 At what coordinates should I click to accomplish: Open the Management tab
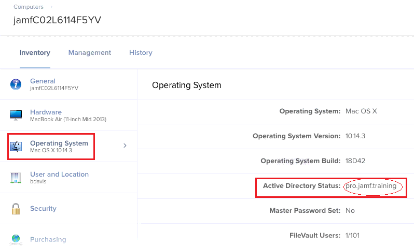(x=90, y=53)
